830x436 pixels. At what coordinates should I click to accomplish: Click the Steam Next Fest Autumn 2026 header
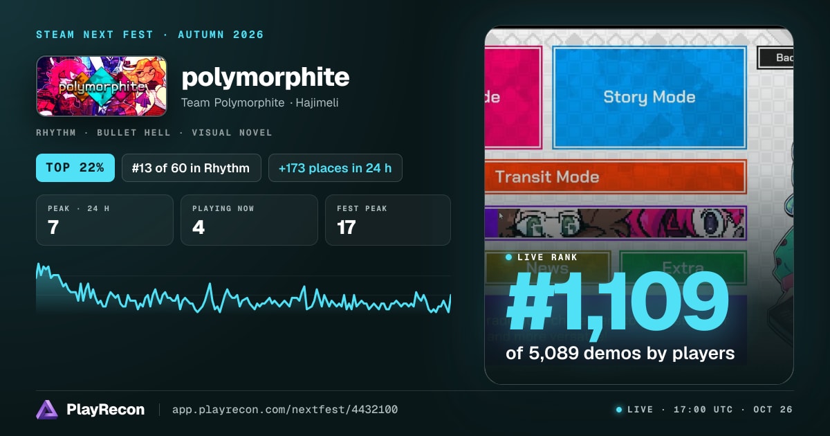[x=150, y=35]
